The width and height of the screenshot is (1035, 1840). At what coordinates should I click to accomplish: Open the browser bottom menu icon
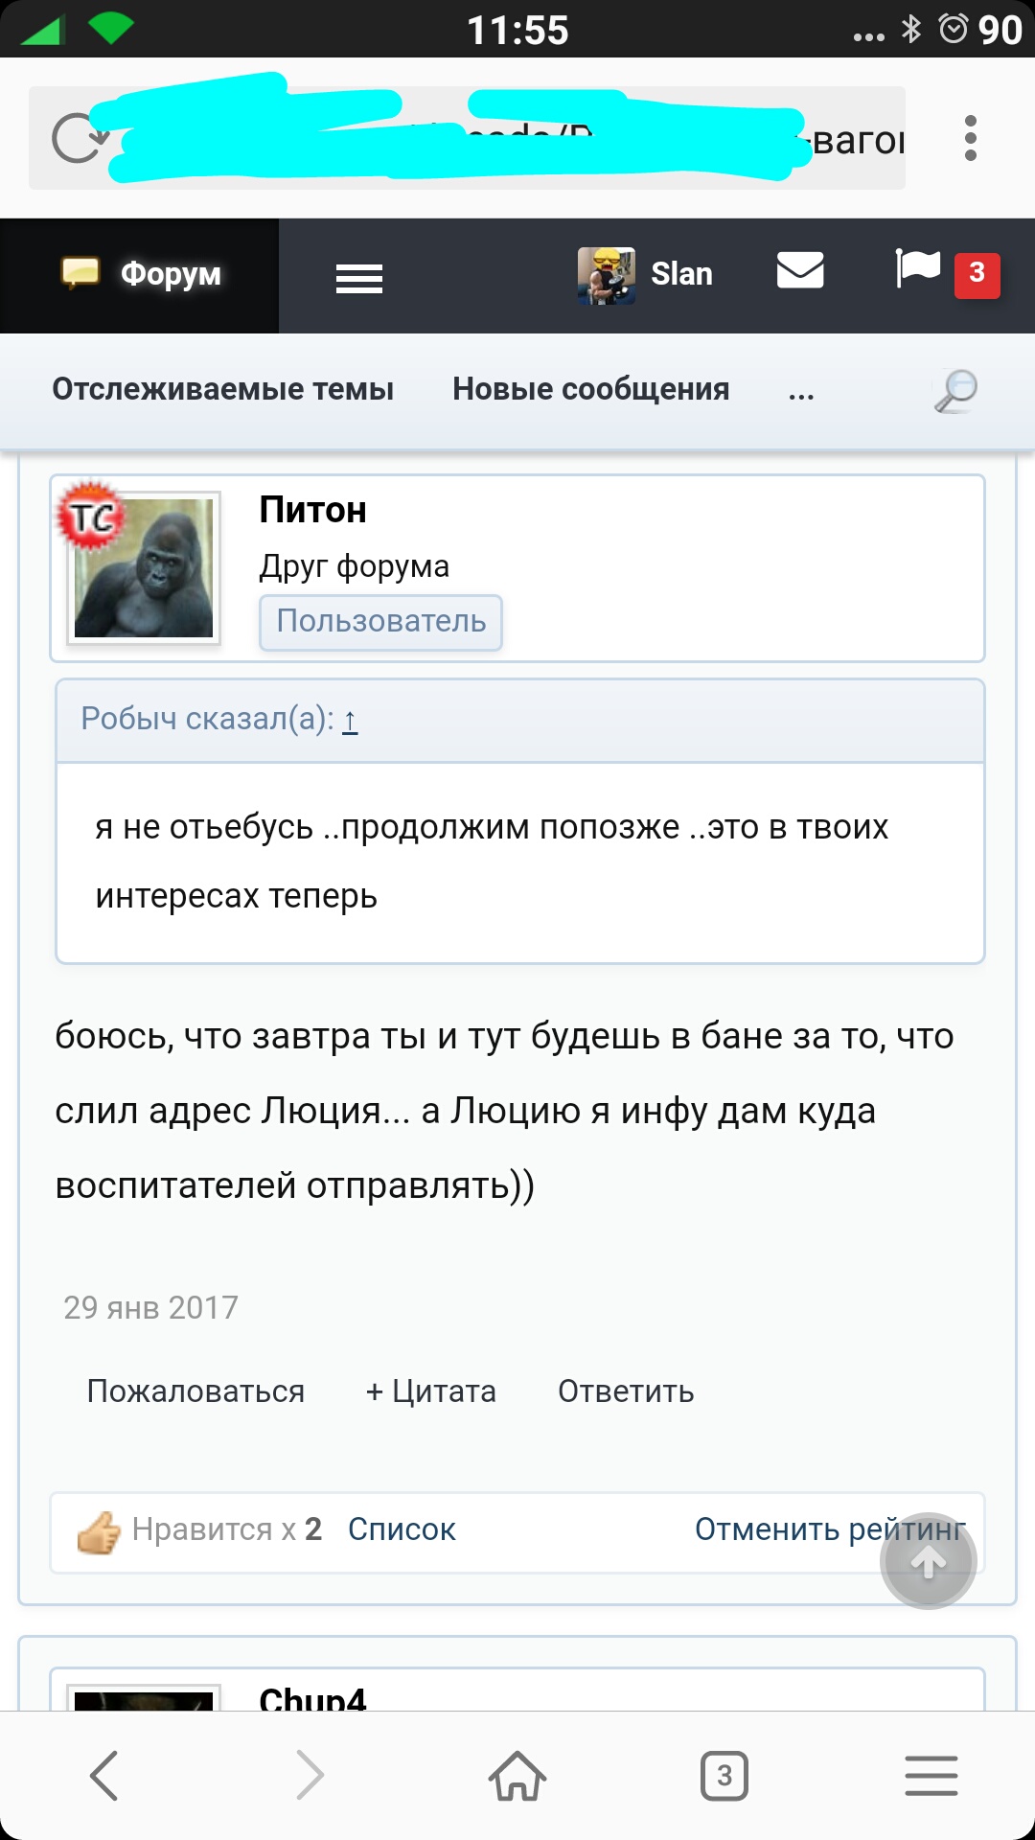tap(931, 1776)
